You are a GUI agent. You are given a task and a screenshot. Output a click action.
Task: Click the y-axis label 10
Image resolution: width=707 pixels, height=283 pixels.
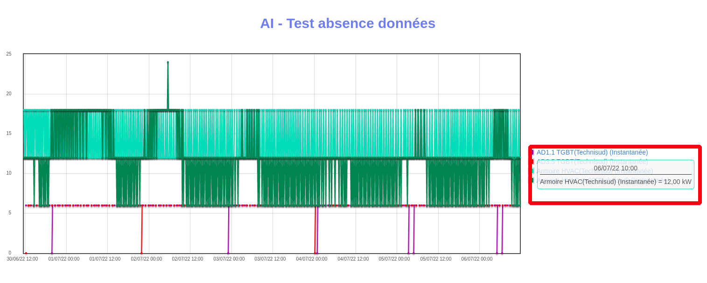(9, 173)
